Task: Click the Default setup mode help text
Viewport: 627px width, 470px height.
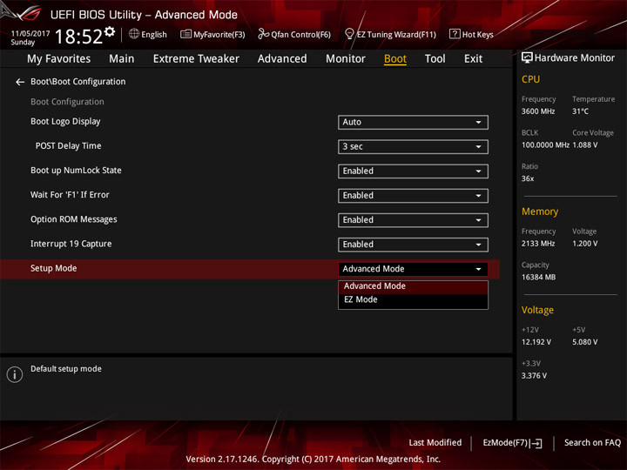Action: (66, 369)
